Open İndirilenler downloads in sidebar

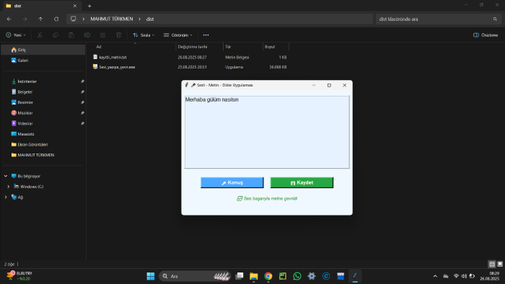43,81
